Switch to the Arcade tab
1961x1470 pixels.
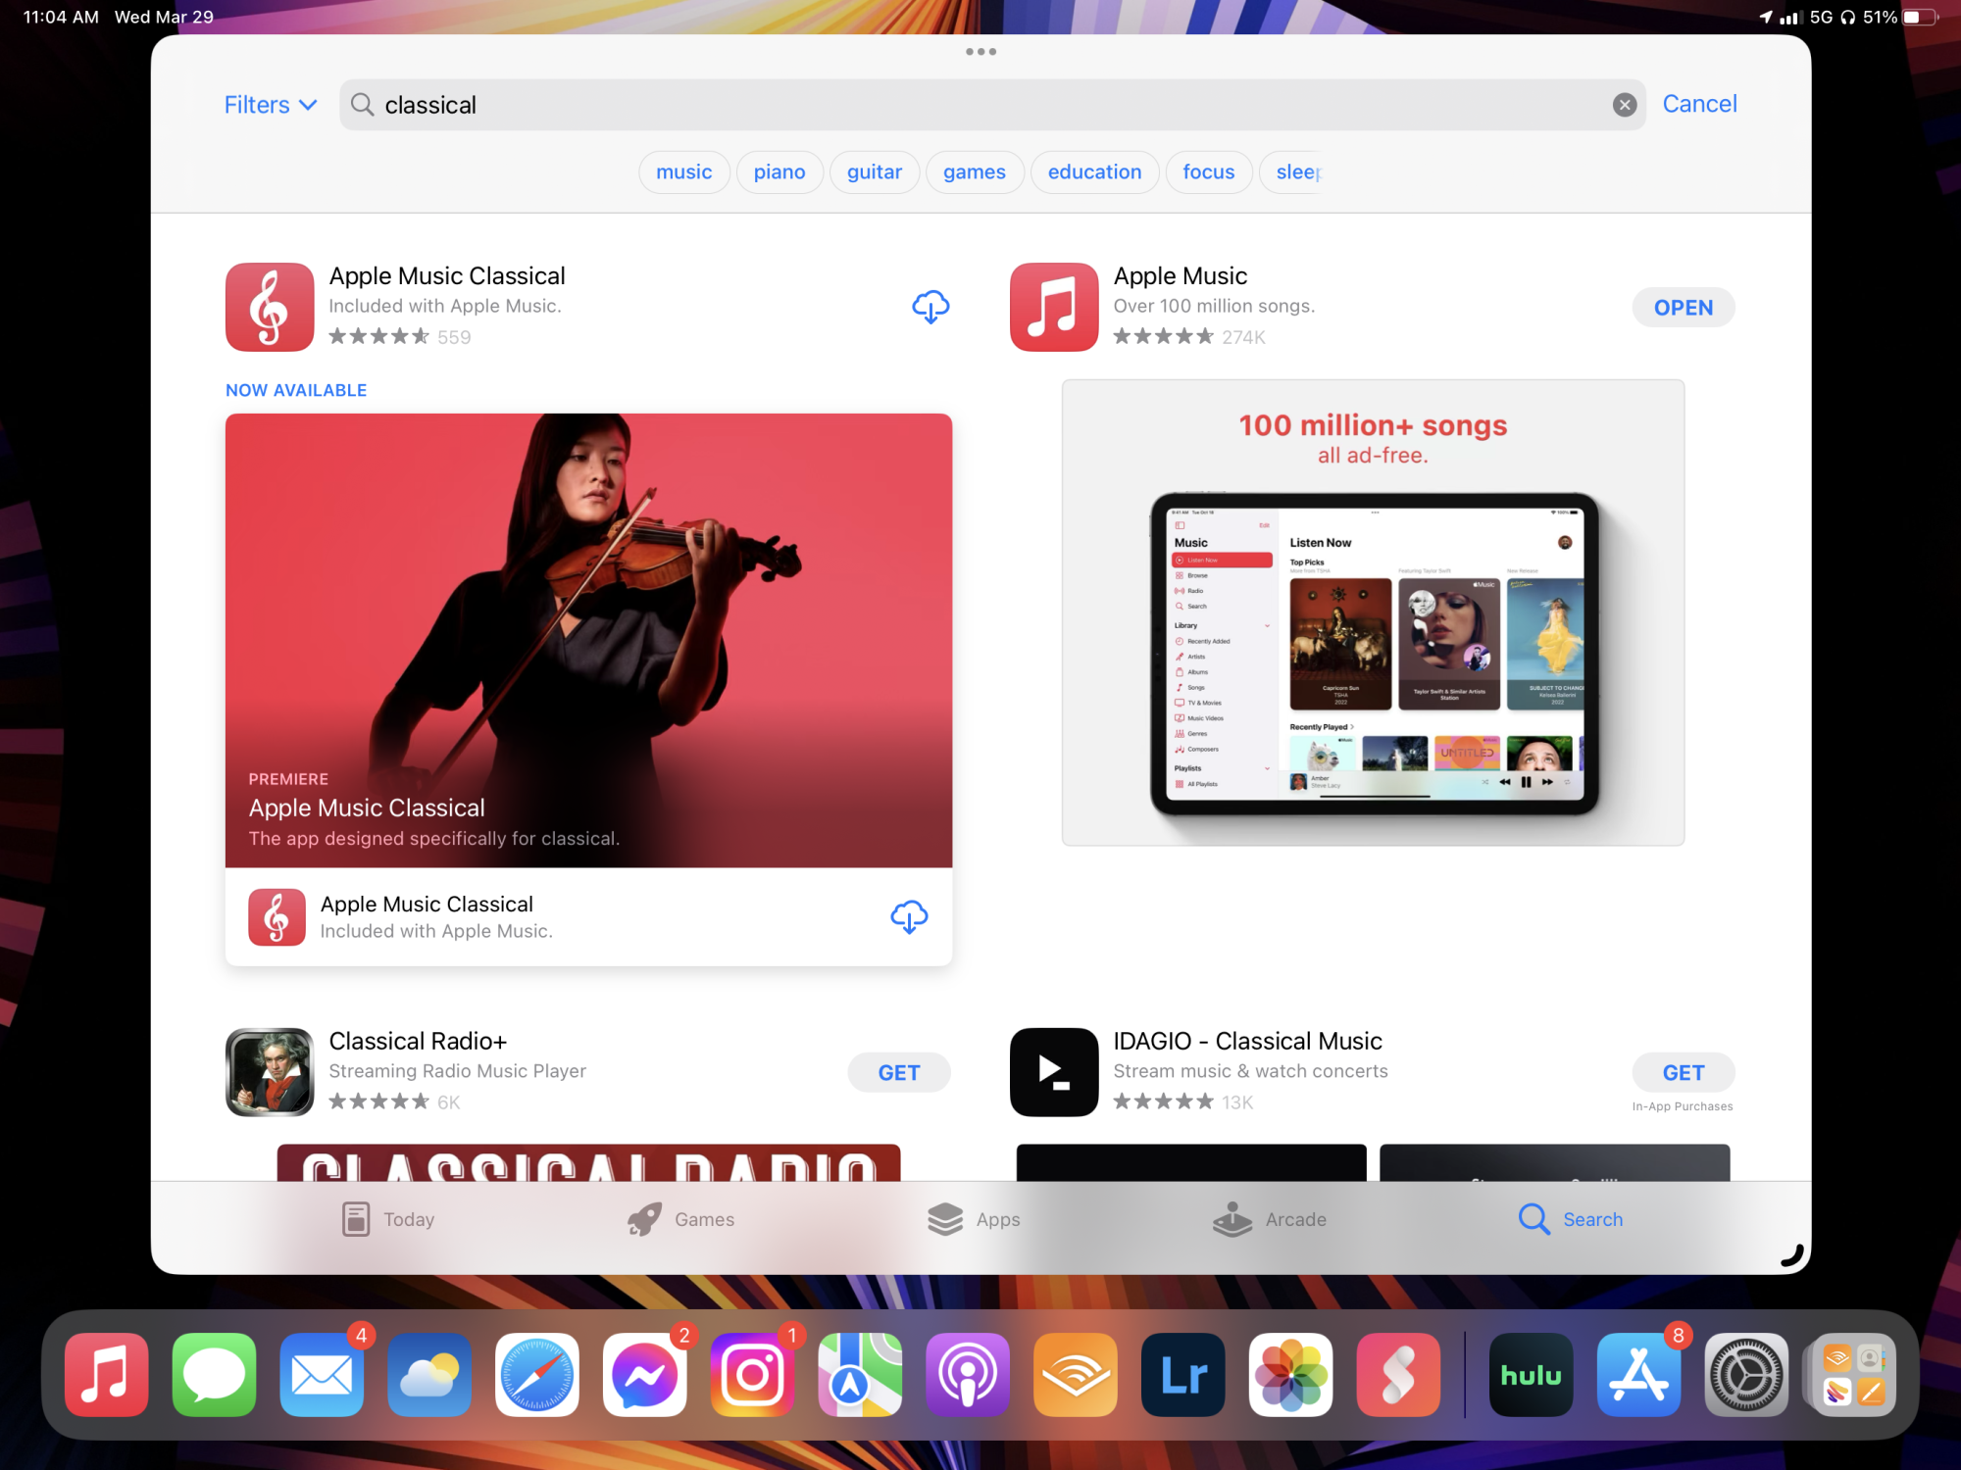1270,1219
